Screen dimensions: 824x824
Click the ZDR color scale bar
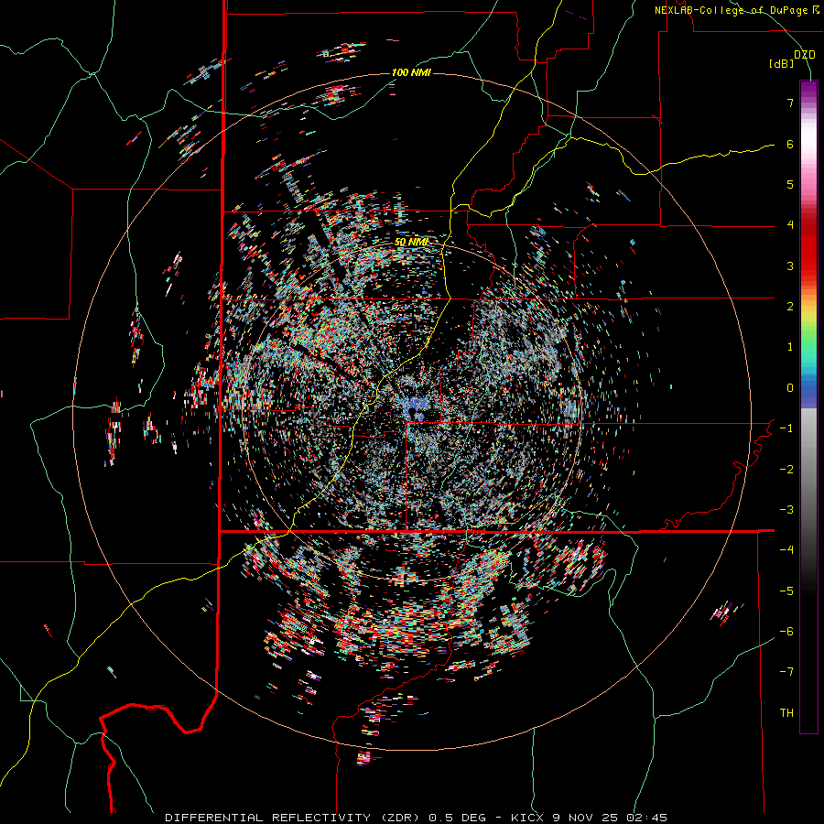(x=808, y=407)
